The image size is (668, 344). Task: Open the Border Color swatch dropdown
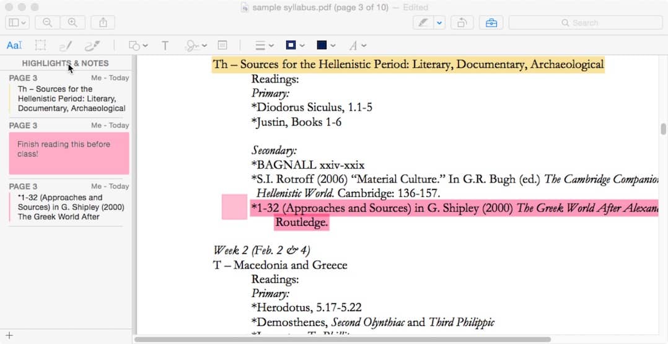click(295, 45)
